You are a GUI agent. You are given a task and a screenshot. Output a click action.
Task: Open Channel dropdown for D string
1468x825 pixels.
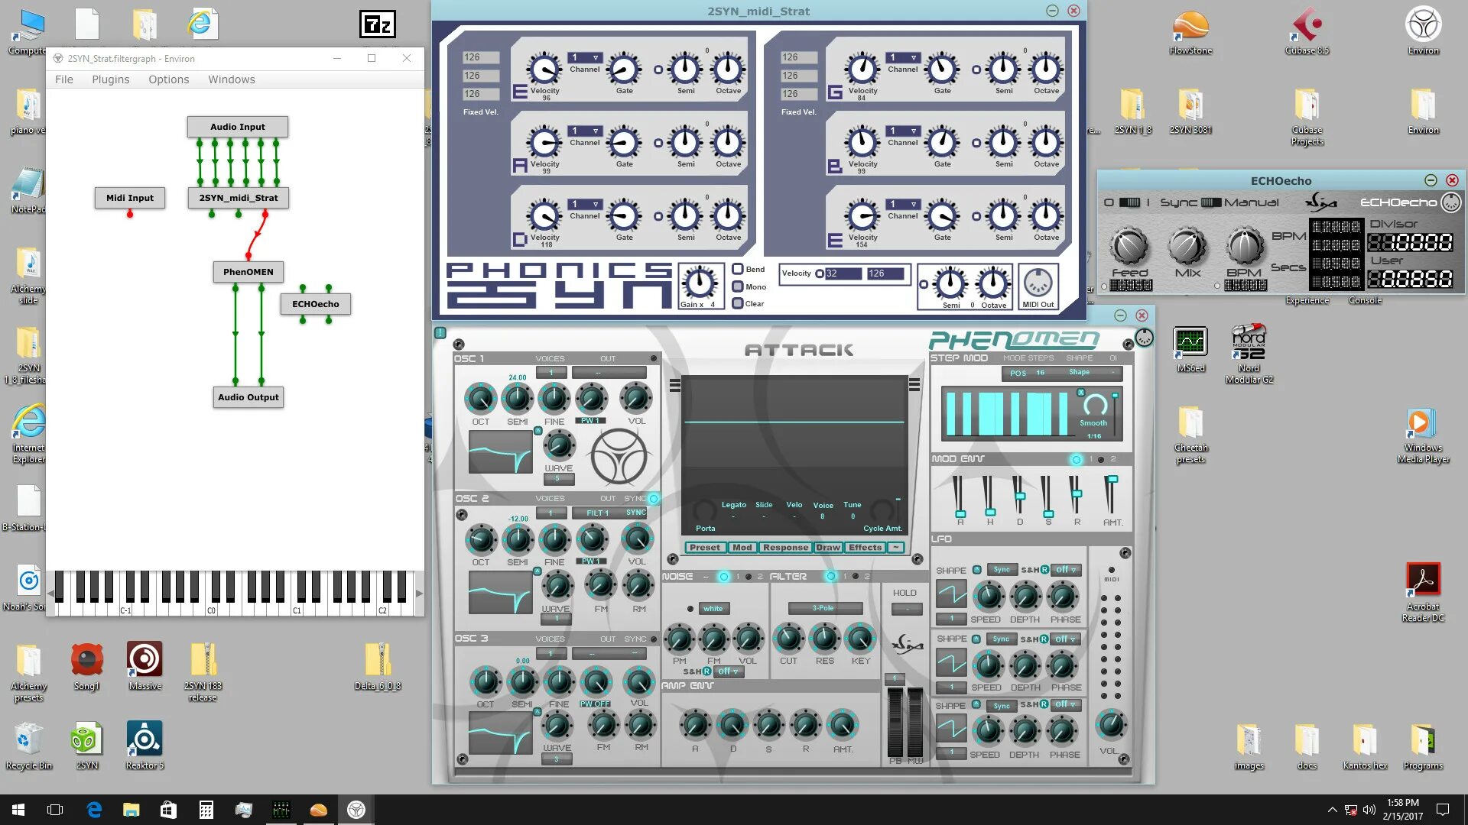pyautogui.click(x=585, y=204)
